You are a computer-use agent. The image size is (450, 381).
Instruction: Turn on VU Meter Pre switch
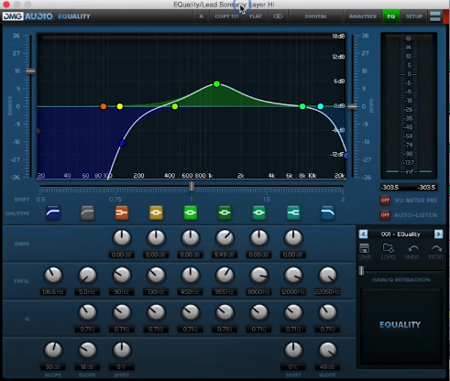pos(385,201)
